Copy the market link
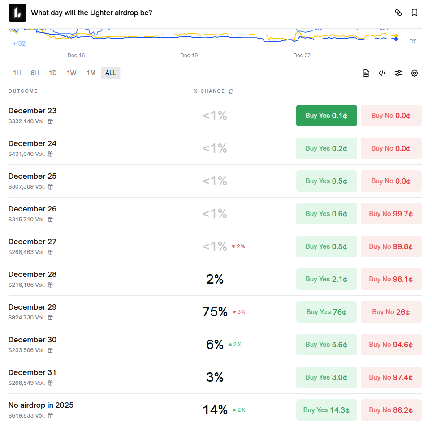 pos(398,13)
